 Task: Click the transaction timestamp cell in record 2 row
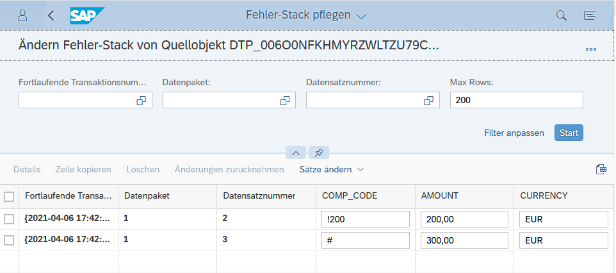point(69,219)
